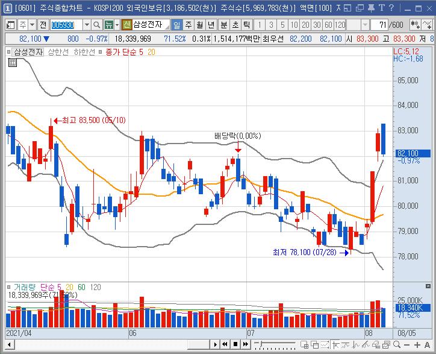Screen dimensions: 436x354
Task: Switch to the 분 minute chart period
Action: (223, 25)
